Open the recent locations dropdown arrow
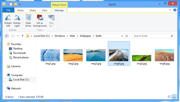180x102 pixels. (18, 36)
